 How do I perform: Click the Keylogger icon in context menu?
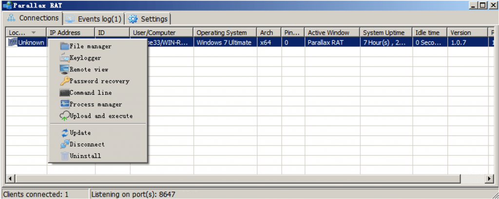(x=64, y=58)
